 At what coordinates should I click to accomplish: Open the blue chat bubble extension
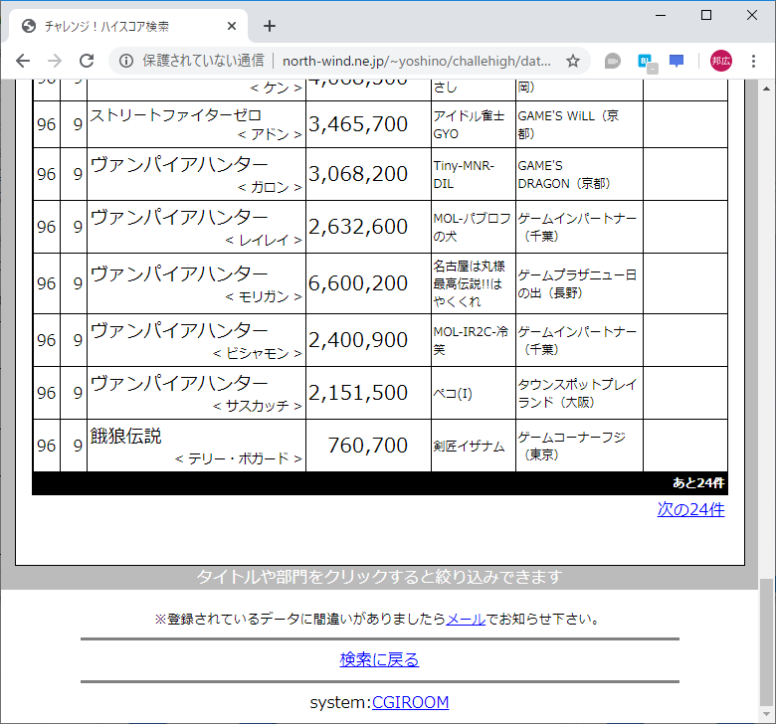point(677,61)
